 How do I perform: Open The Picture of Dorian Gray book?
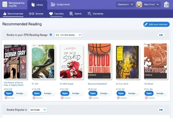tap(9, 93)
